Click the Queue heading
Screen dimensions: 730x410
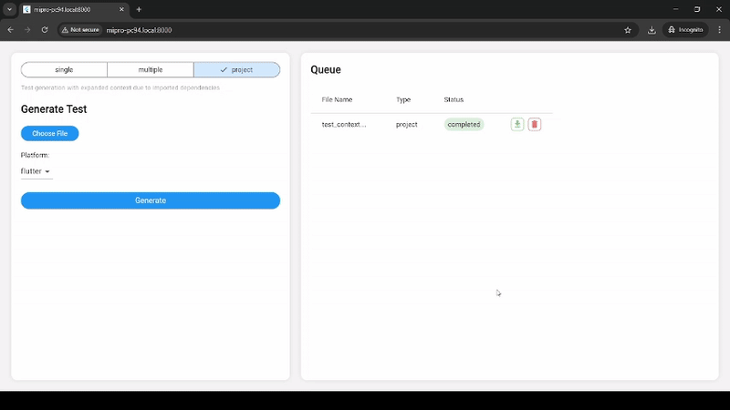click(x=326, y=70)
